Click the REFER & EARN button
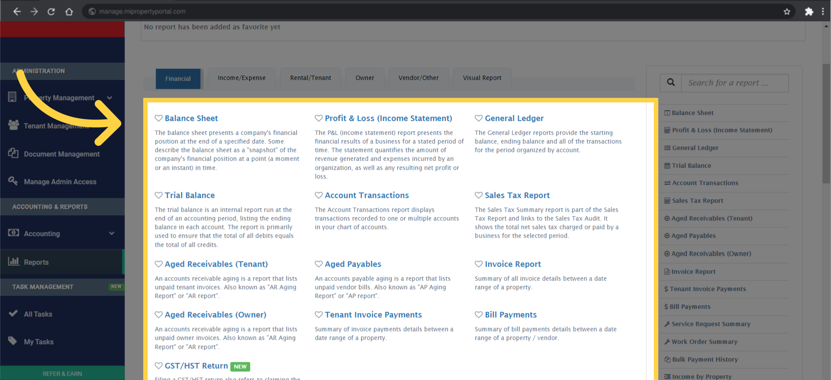This screenshot has width=831, height=380. point(62,373)
